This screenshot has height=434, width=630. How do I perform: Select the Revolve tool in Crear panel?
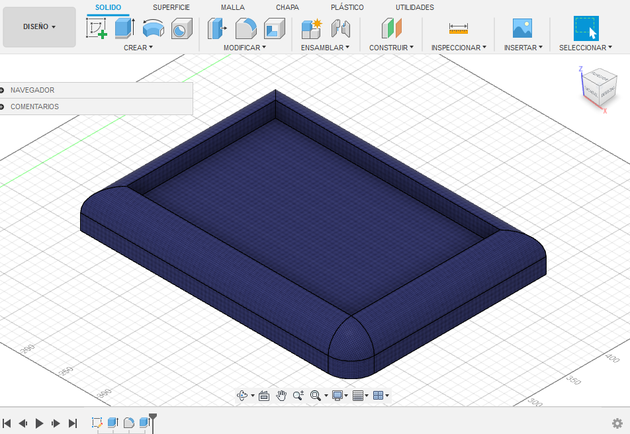pyautogui.click(x=153, y=29)
